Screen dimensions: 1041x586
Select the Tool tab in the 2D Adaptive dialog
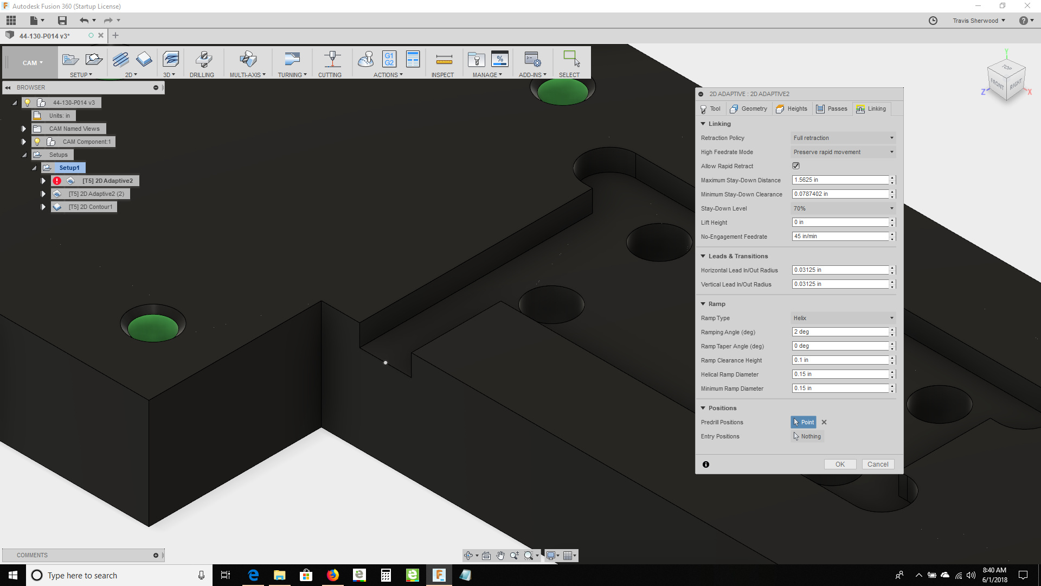pos(710,109)
